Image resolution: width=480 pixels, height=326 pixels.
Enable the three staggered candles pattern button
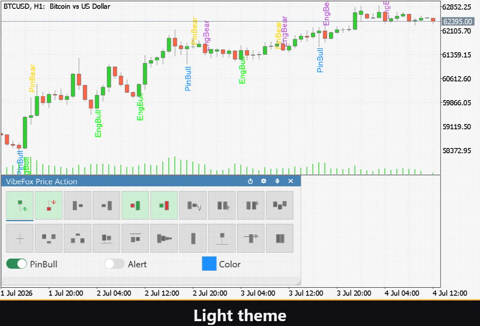(x=280, y=205)
